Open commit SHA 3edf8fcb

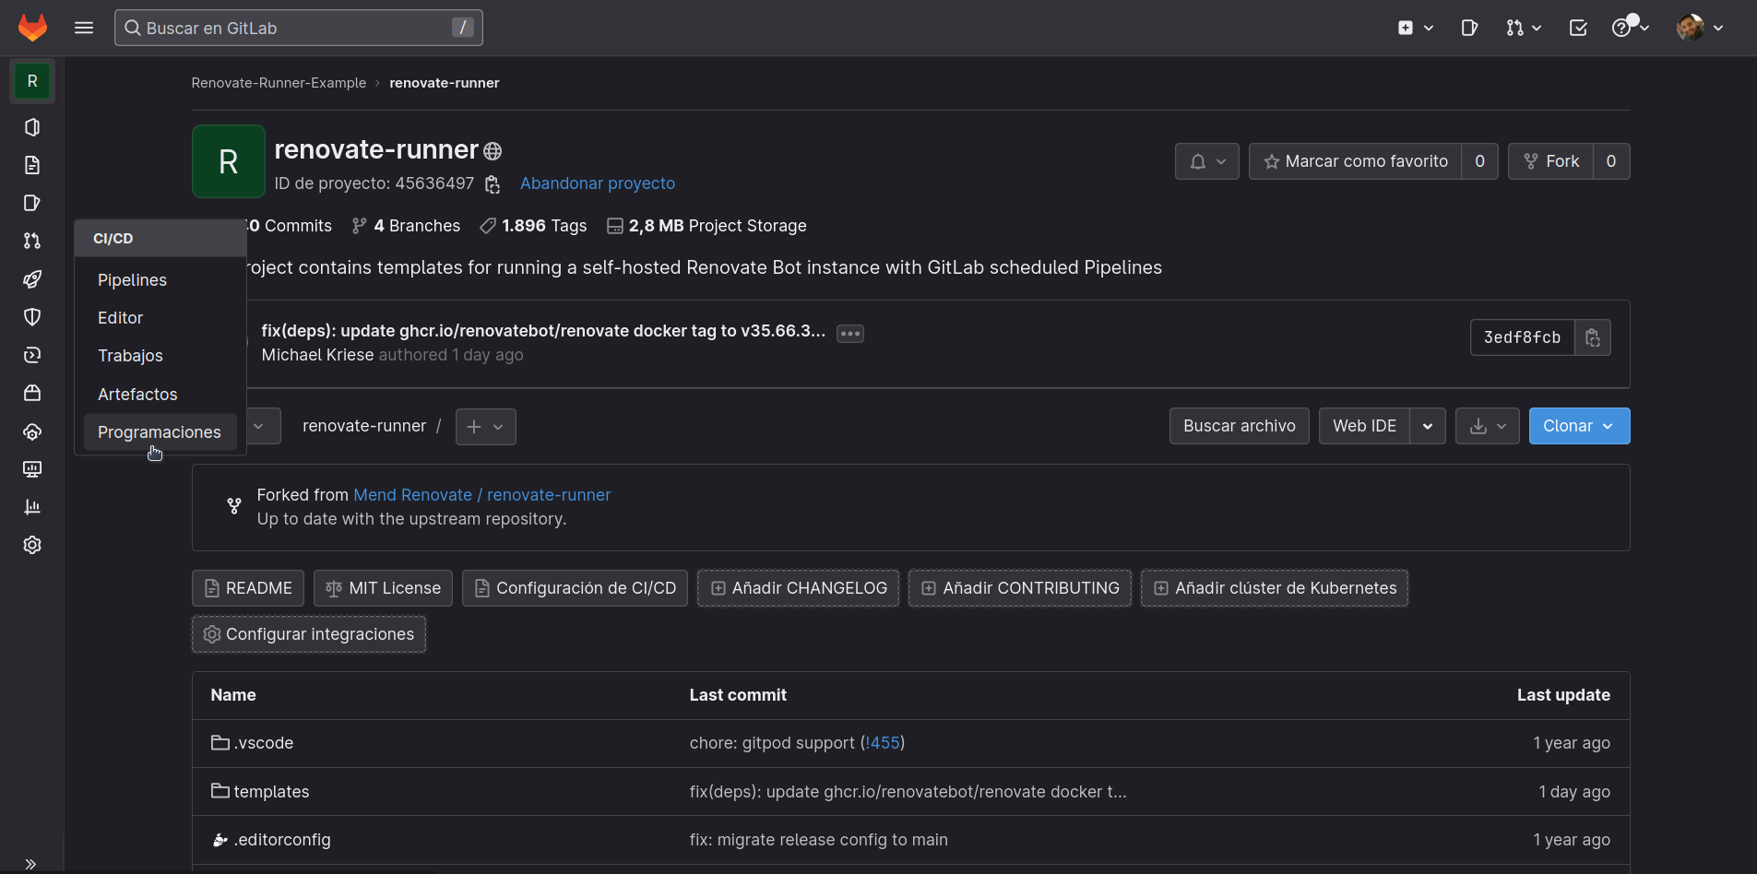tap(1522, 337)
